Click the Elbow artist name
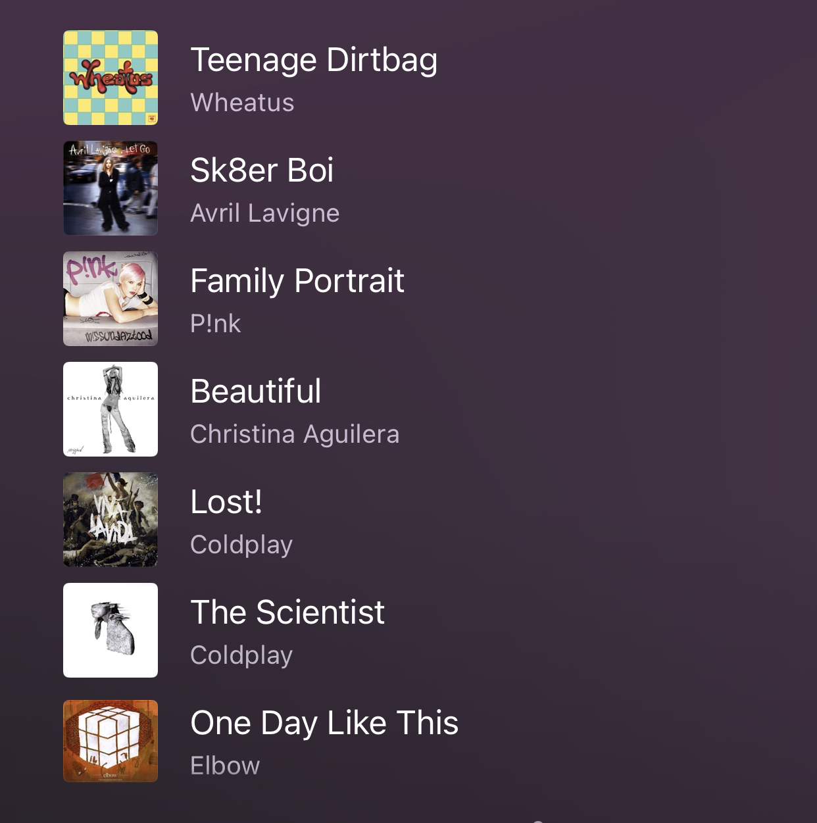The image size is (817, 823). coord(225,766)
